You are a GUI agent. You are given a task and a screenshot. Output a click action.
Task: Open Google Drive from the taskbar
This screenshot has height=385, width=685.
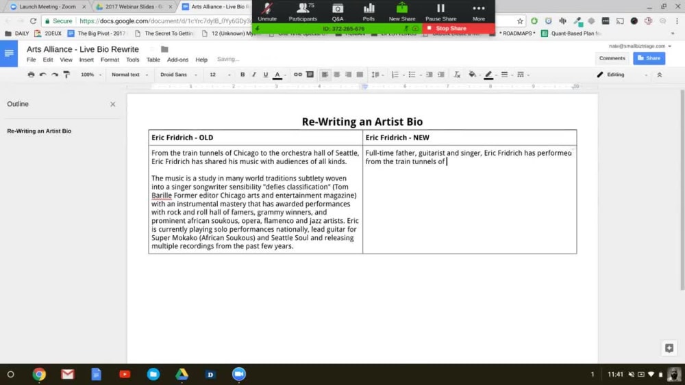(x=182, y=374)
